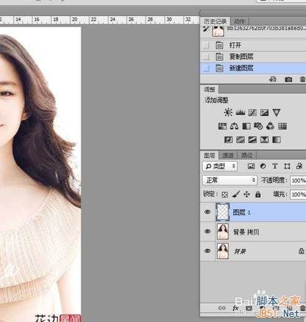Image resolution: width=306 pixels, height=322 pixels.
Task: Add a Threshold adjustment layer
Action: pyautogui.click(x=252, y=140)
